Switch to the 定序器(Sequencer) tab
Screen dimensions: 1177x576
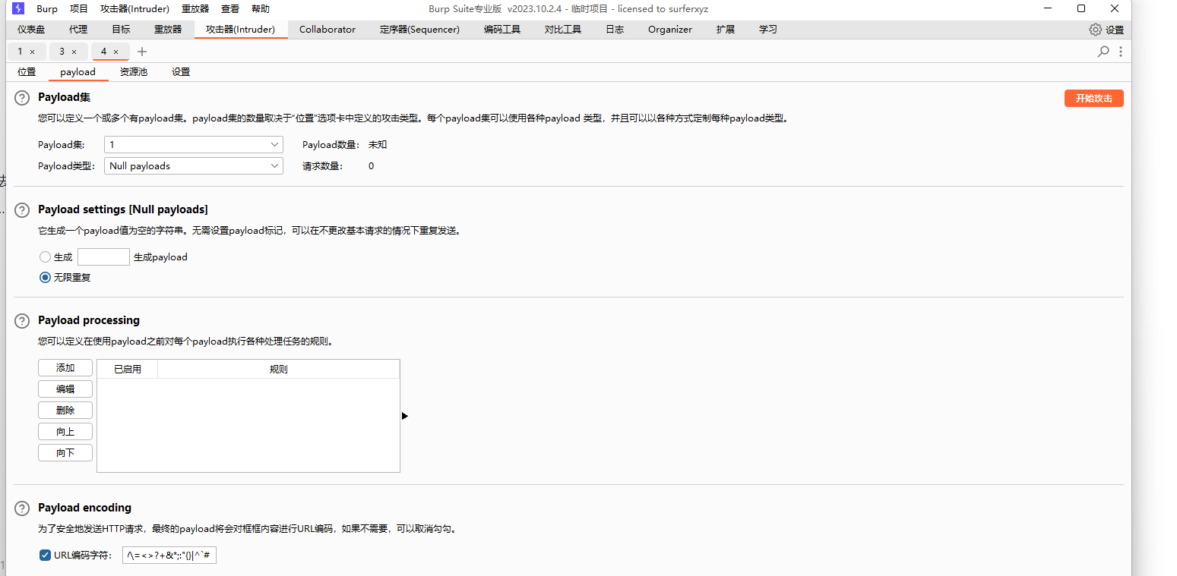pos(419,30)
